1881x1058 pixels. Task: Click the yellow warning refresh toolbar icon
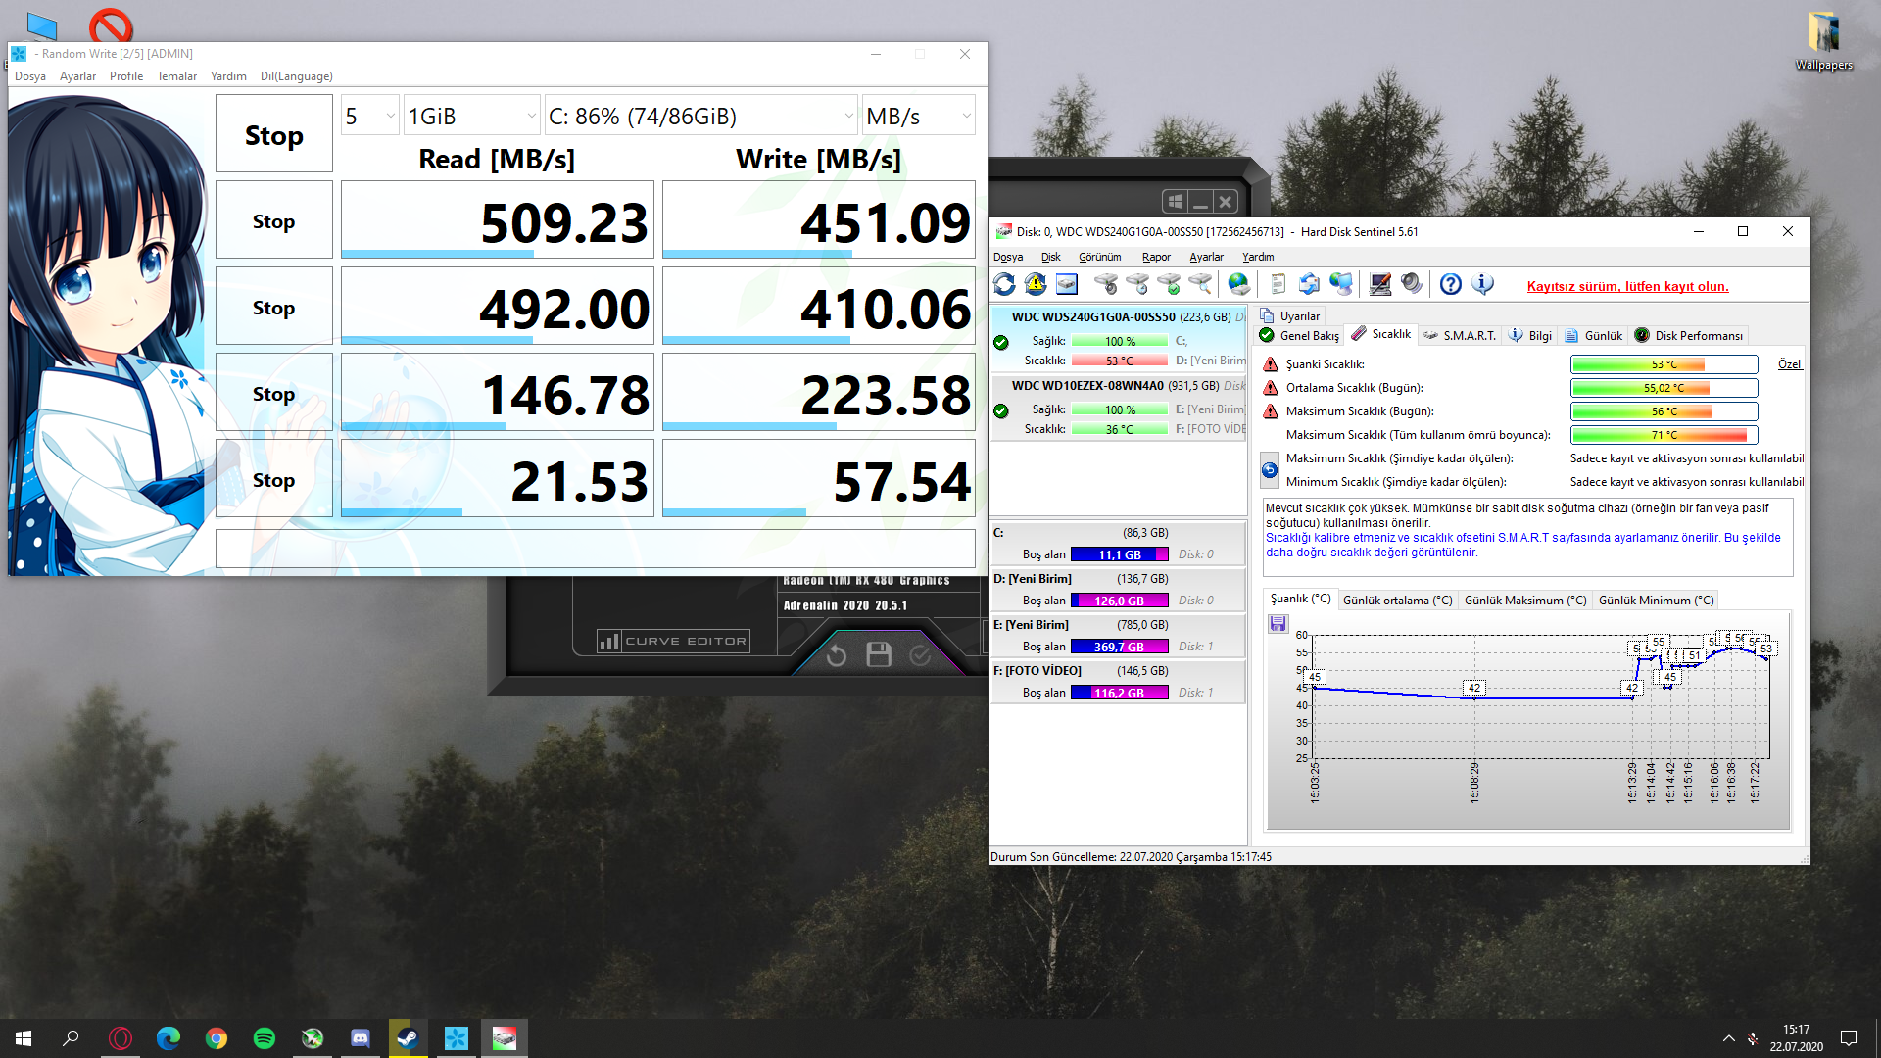(1036, 284)
